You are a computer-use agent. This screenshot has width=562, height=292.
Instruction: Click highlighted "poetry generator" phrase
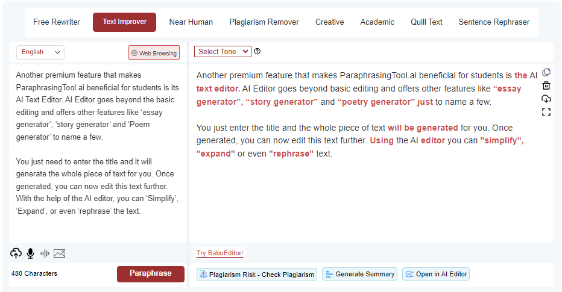376,102
